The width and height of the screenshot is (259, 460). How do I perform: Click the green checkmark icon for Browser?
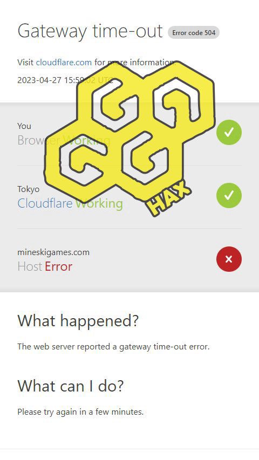[229, 132]
